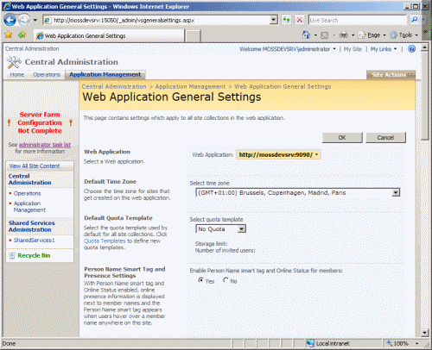Open the Quota Templates link
The image size is (432, 350).
pyautogui.click(x=105, y=241)
